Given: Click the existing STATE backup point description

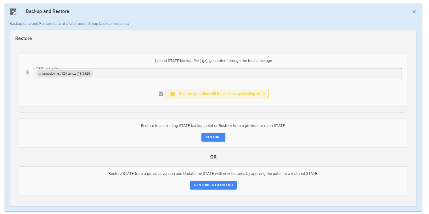Looking at the screenshot, I should point(213,126).
